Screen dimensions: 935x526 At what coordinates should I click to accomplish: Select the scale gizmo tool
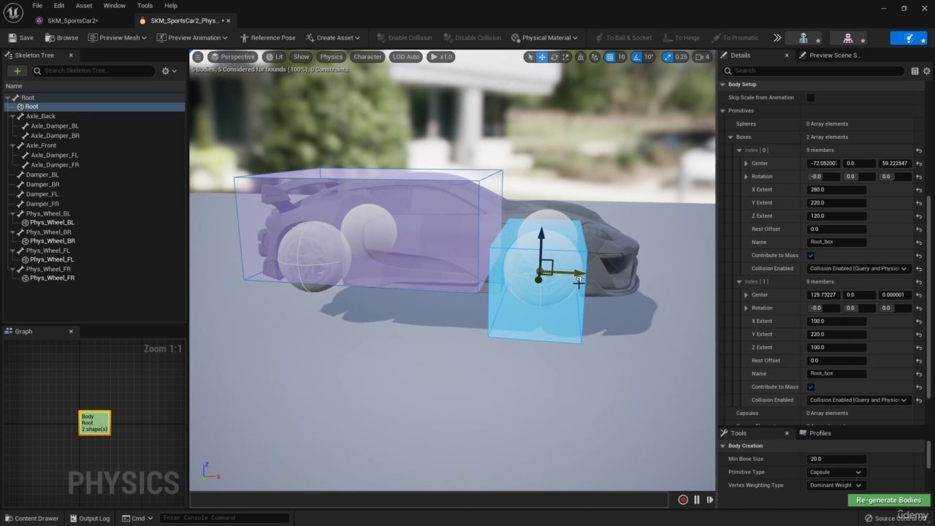566,57
